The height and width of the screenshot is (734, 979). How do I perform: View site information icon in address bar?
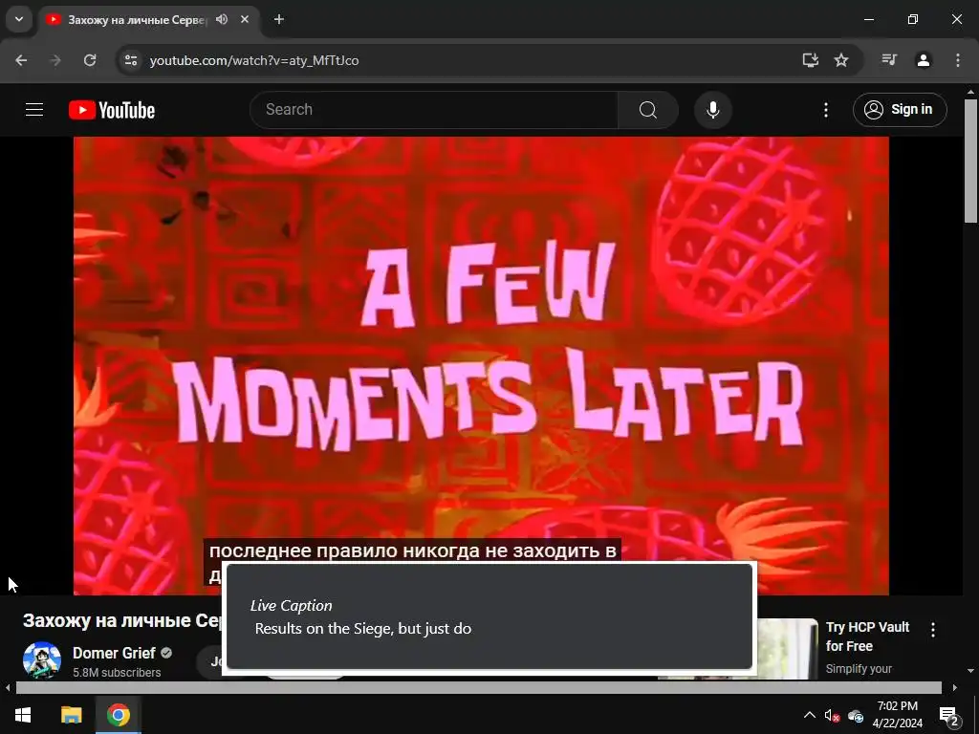click(x=131, y=60)
